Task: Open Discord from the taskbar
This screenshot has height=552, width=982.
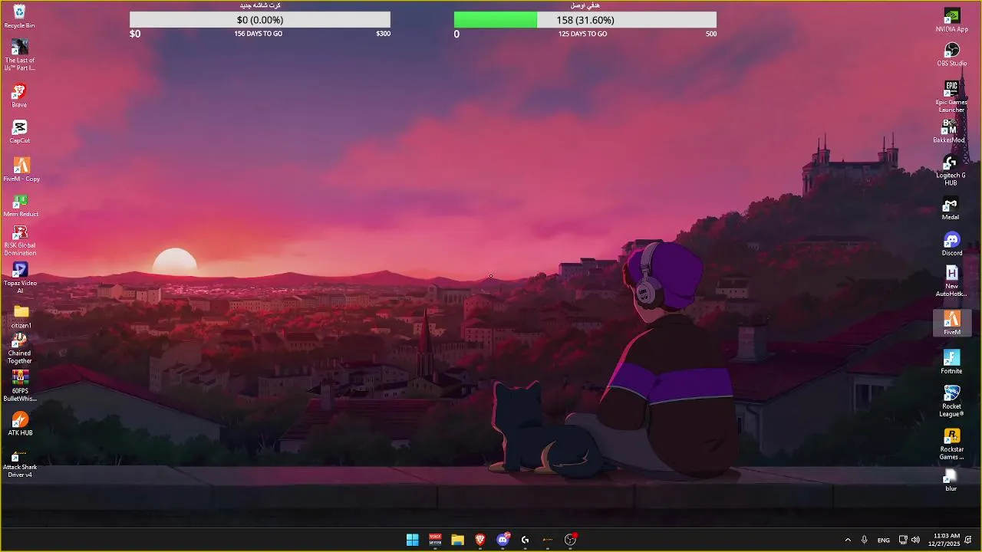Action: 503,540
